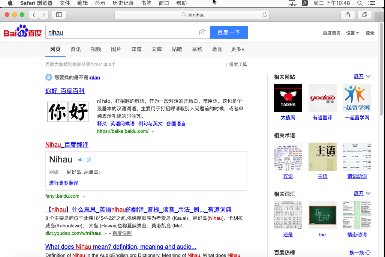385x257 pixels.
Task: Click the replay icon beside Nihau
Action: coord(89,160)
